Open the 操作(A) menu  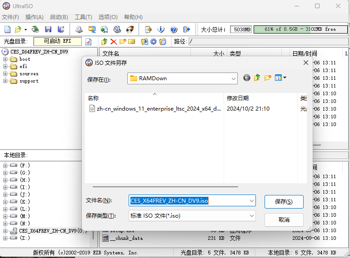pos(35,17)
